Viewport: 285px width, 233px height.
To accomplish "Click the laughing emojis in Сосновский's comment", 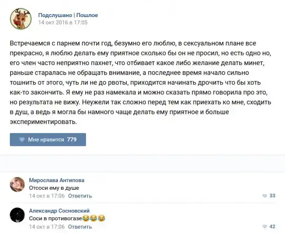I will point(93,218).
